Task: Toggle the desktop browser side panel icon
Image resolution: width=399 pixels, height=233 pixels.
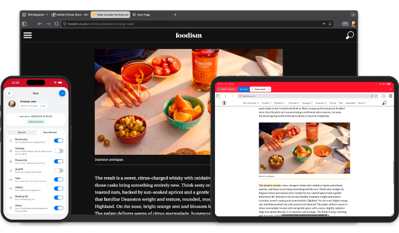Action: (x=24, y=24)
